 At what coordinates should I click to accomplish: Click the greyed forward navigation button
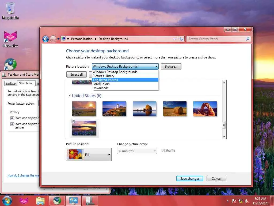53,39
